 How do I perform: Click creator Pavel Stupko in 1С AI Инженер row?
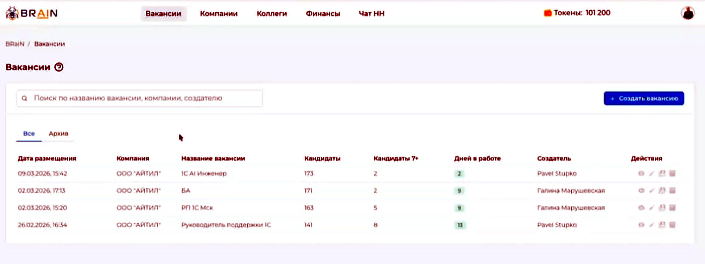[557, 173]
